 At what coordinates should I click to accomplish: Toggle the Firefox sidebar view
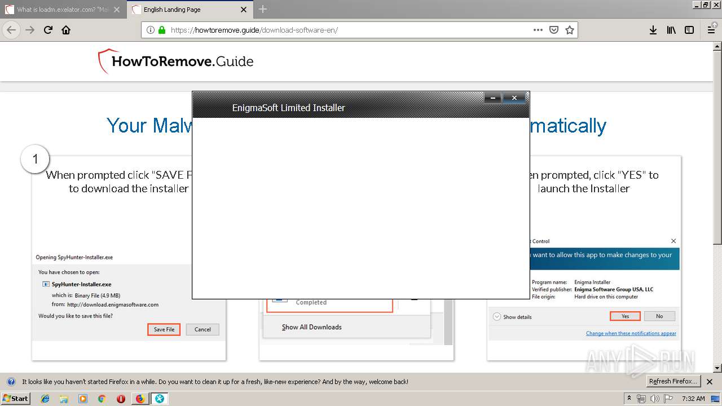[x=689, y=30]
